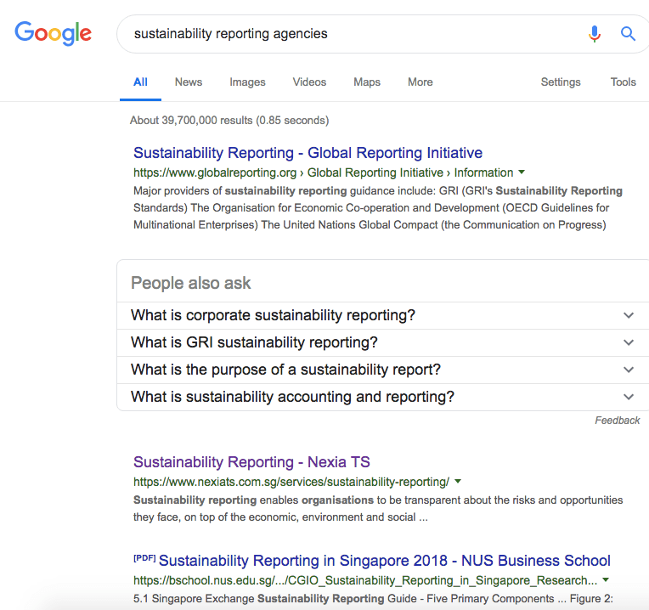
Task: Click 'About 39,700,000 results' stats text
Action: (x=229, y=121)
